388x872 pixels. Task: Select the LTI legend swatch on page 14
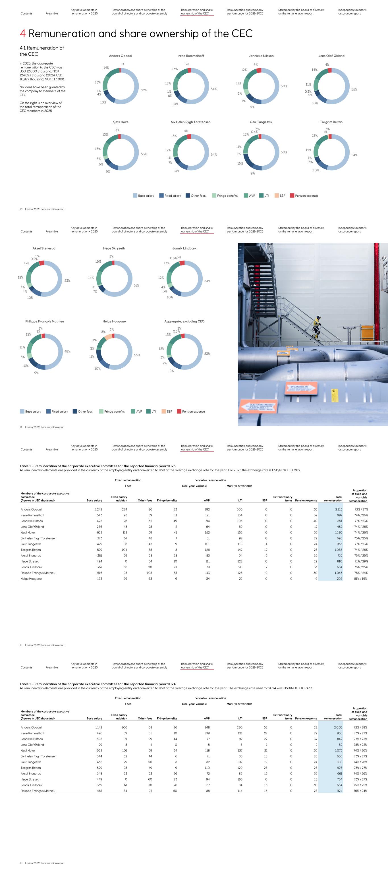point(148,412)
